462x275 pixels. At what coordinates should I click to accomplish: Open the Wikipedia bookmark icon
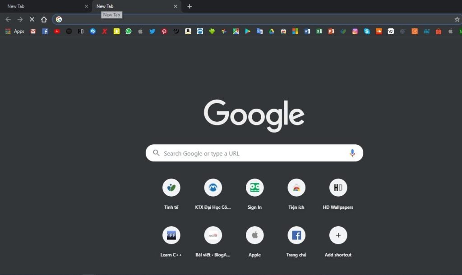(x=391, y=31)
